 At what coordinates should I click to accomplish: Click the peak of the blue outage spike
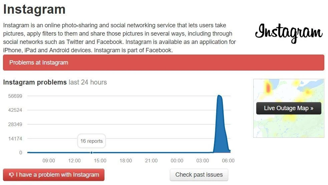pos(219,96)
